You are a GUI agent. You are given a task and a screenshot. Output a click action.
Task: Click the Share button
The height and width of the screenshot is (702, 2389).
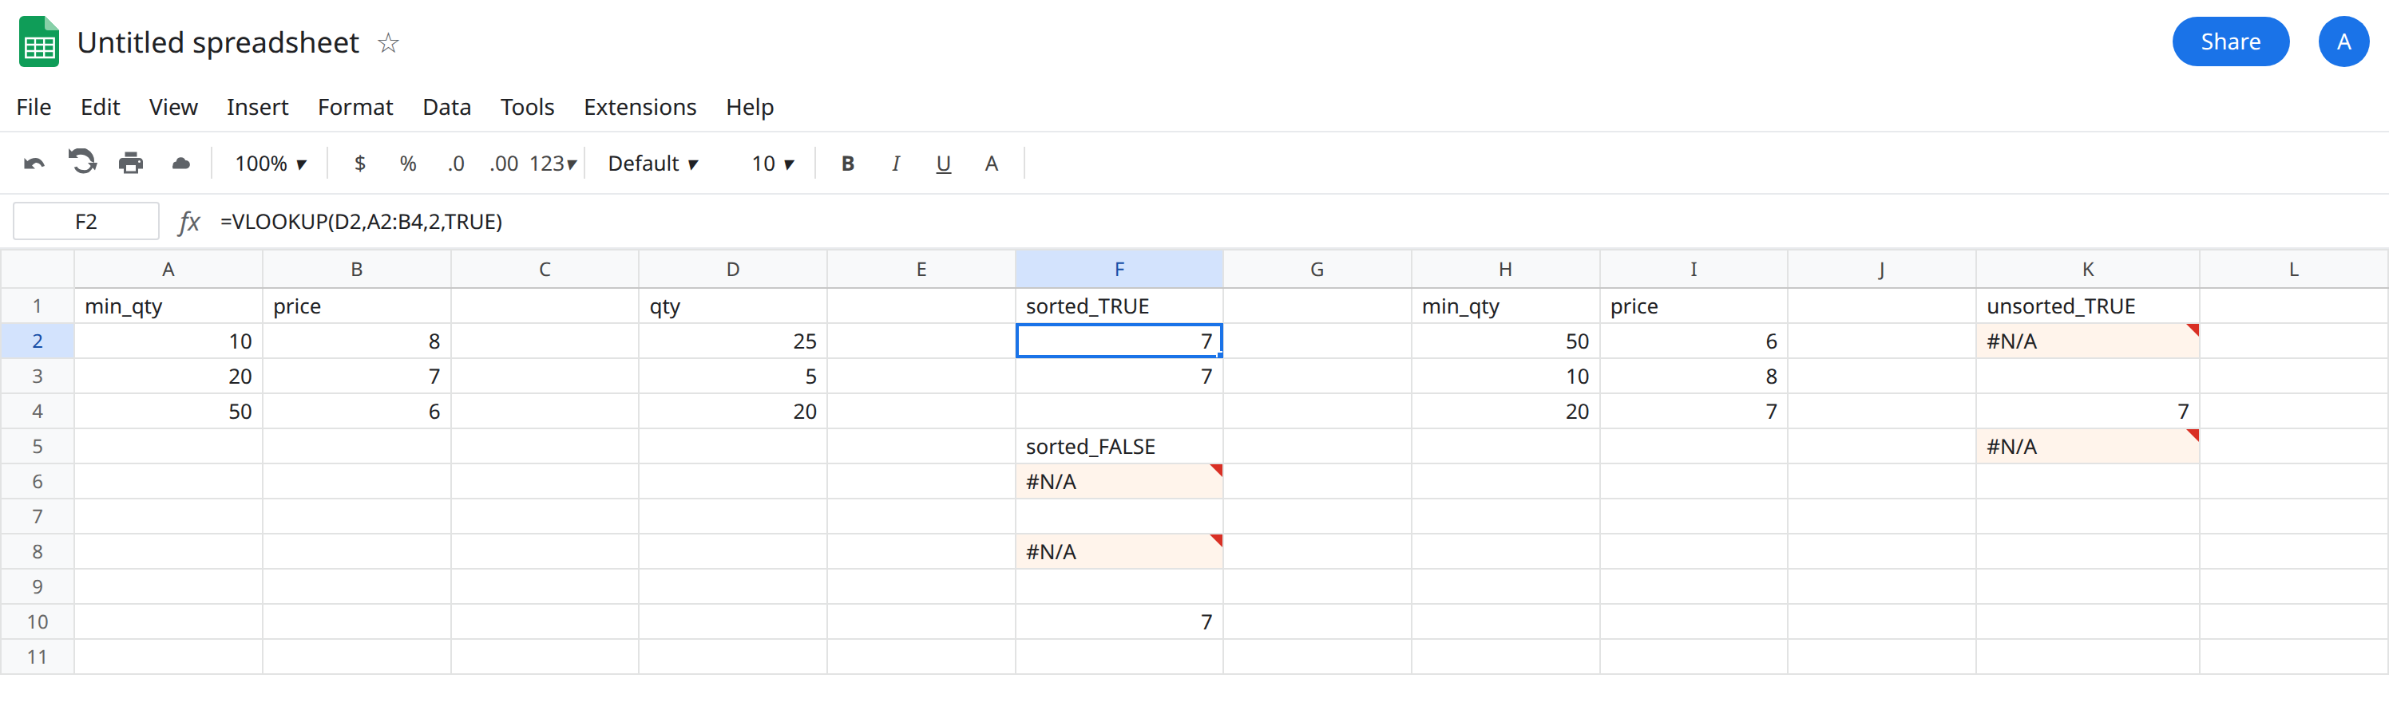click(2230, 41)
